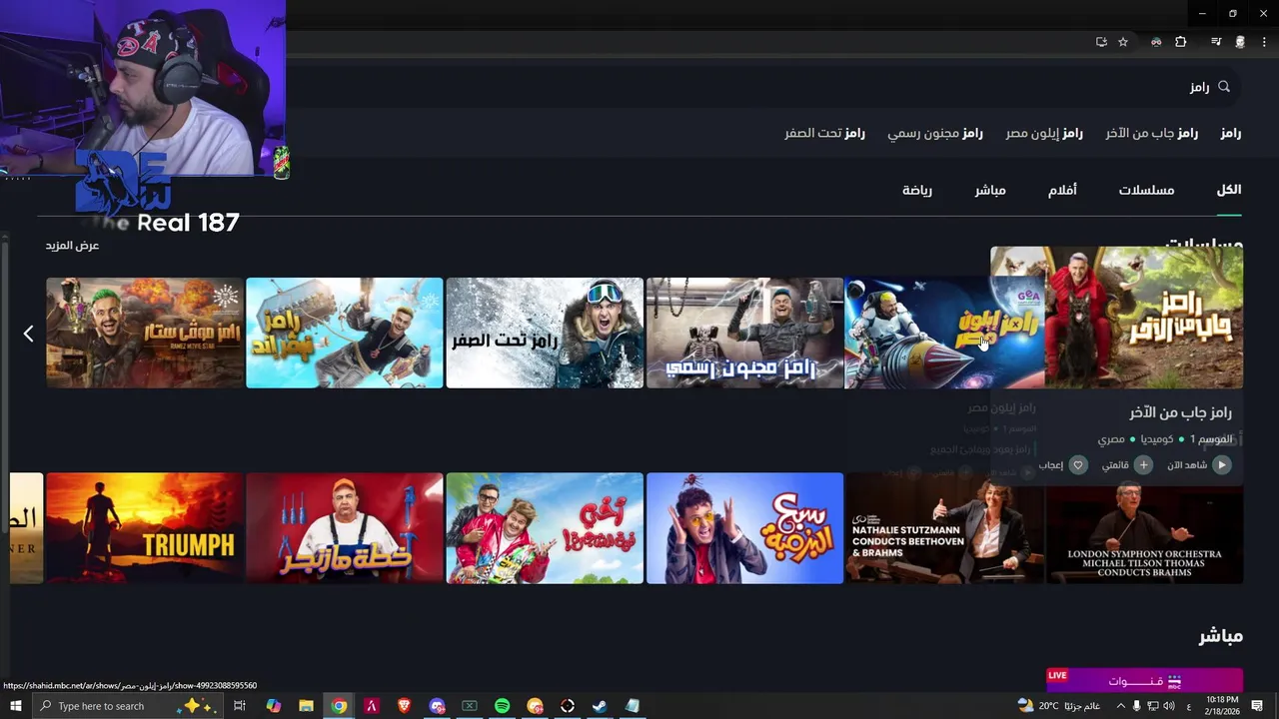Image resolution: width=1279 pixels, height=719 pixels.
Task: Open the رامز نيفر إند thumbnail
Action: pyautogui.click(x=345, y=333)
